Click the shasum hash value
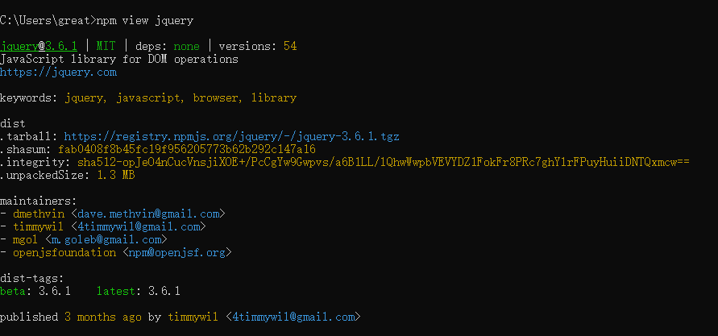 click(x=187, y=149)
